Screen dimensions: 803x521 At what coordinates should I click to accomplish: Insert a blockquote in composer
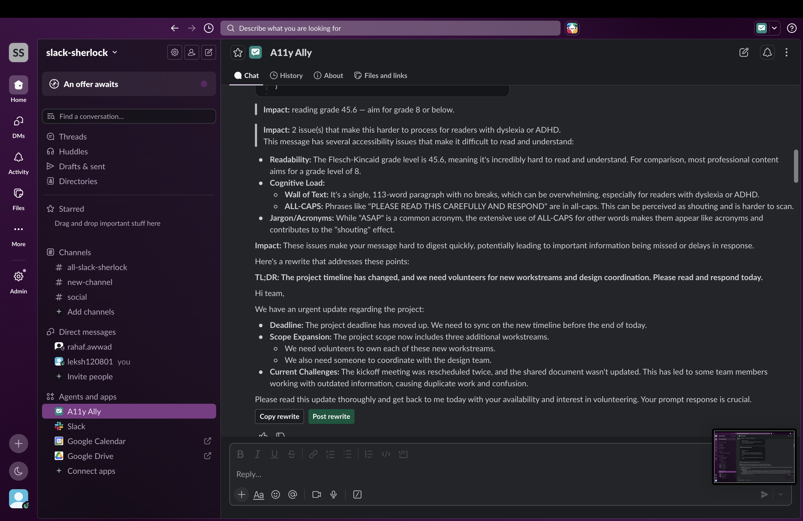pos(369,454)
